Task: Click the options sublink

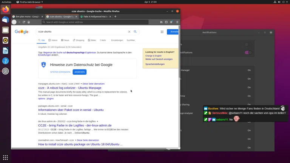Action: (42, 98)
